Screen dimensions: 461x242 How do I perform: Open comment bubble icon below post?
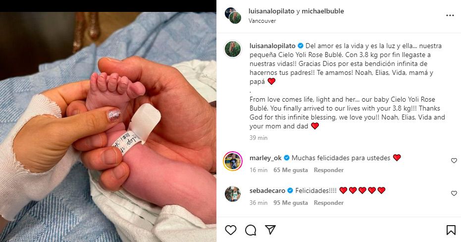(x=251, y=230)
